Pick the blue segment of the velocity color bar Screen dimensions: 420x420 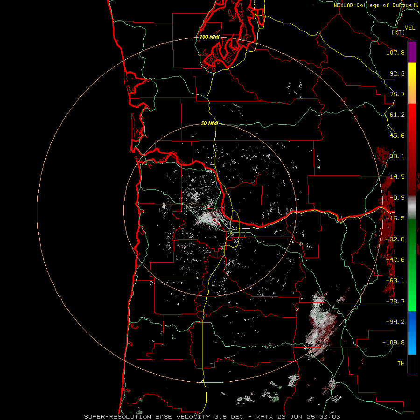click(412, 333)
